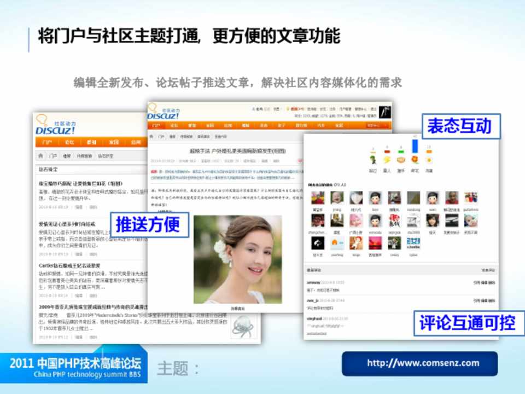The width and height of the screenshot is (525, 394).
Task: Click the handshake reaction emoji
Action: pos(401,160)
